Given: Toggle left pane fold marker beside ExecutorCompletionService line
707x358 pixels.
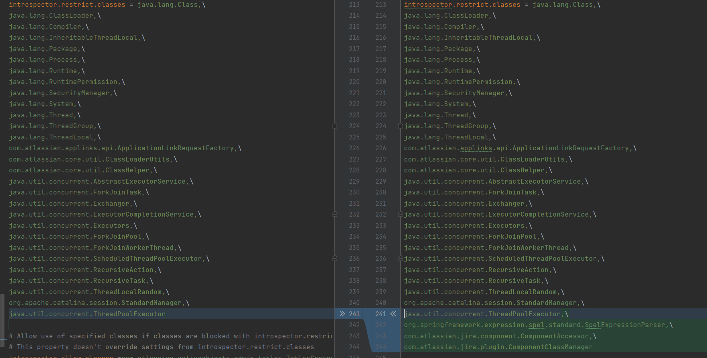Looking at the screenshot, I should [334, 215].
